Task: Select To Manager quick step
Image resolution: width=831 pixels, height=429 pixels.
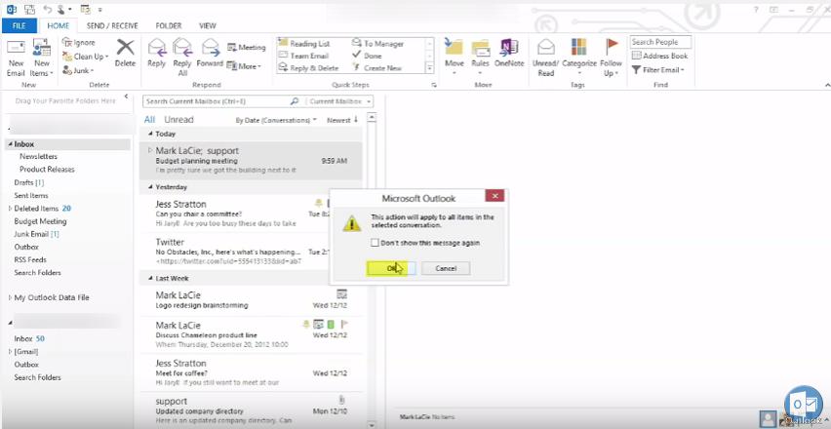Action: [377, 44]
